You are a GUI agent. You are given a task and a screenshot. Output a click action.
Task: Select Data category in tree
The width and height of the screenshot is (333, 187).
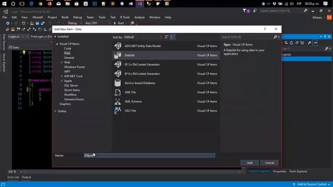(67, 53)
